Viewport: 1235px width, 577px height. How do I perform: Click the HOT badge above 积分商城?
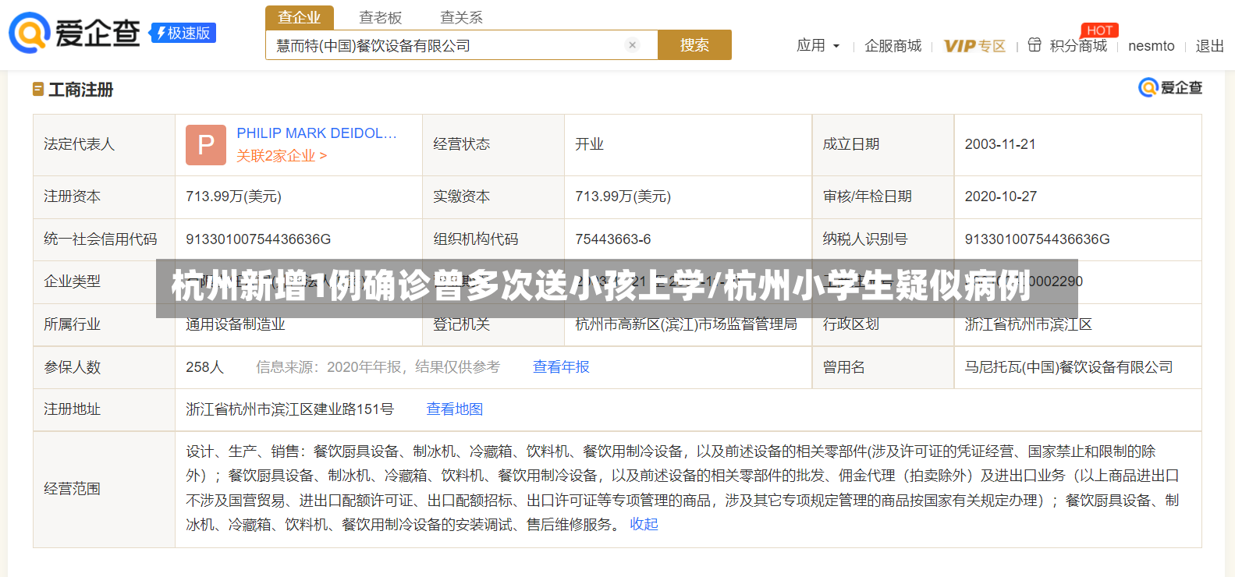1099,30
